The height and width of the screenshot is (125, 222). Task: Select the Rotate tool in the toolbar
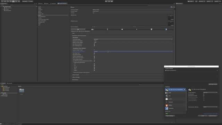(x=8, y=1)
